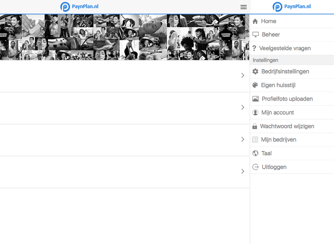Open Beheer menu item
Image resolution: width=334 pixels, height=244 pixels.
[292, 35]
